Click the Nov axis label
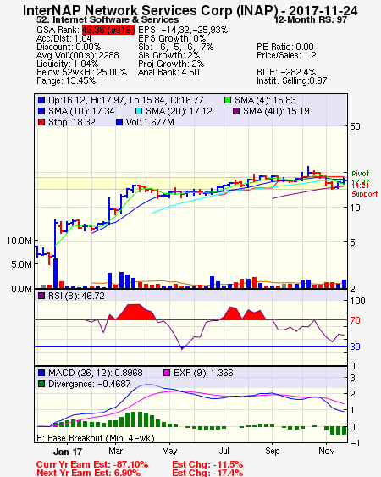381x477 pixels. click(326, 451)
